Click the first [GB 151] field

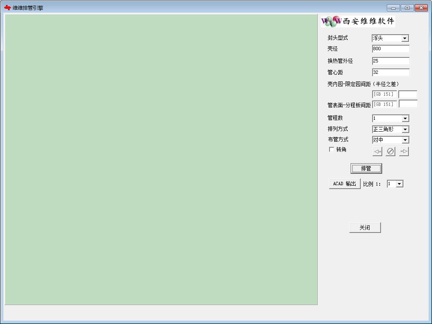click(x=384, y=94)
